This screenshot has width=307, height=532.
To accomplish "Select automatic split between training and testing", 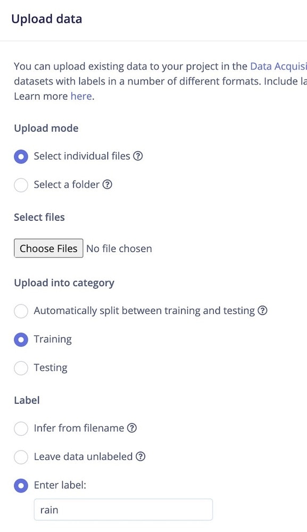I will pos(21,311).
